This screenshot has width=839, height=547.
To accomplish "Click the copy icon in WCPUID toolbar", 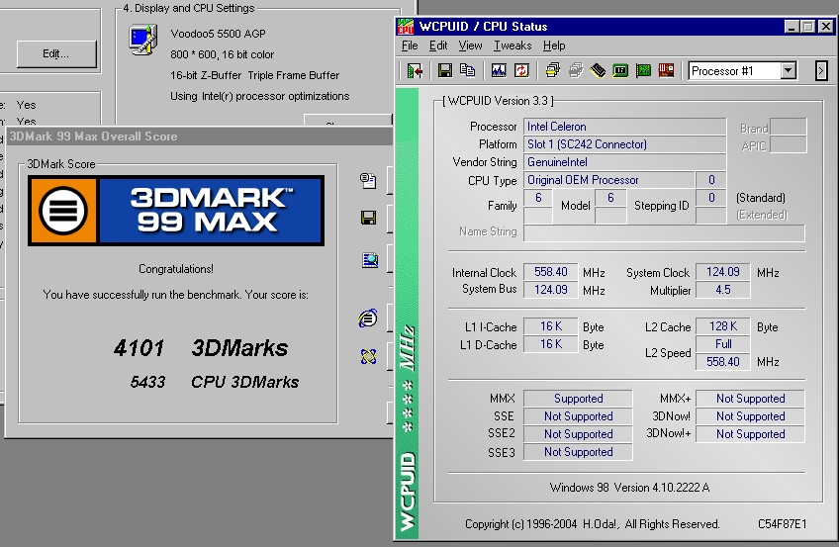I will (x=467, y=70).
